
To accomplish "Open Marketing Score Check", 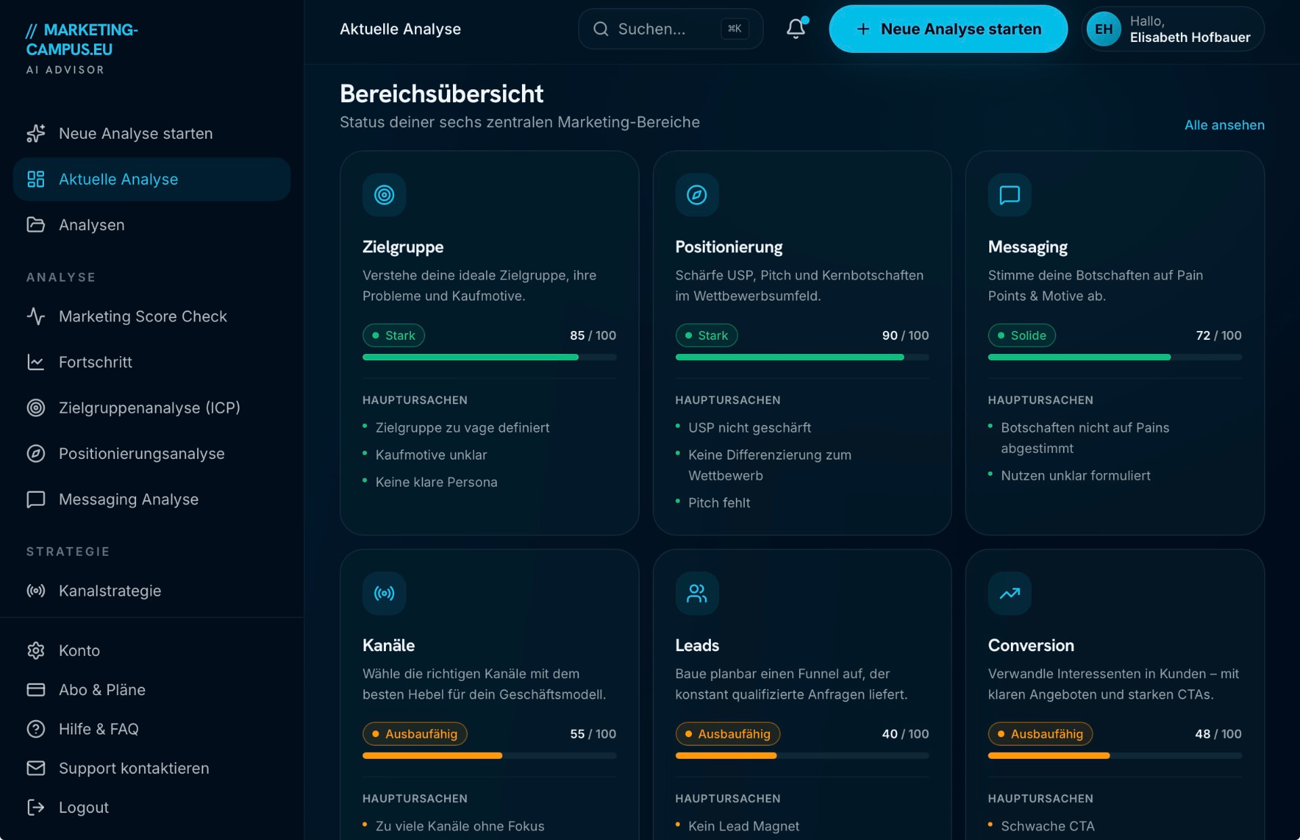I will coord(152,316).
